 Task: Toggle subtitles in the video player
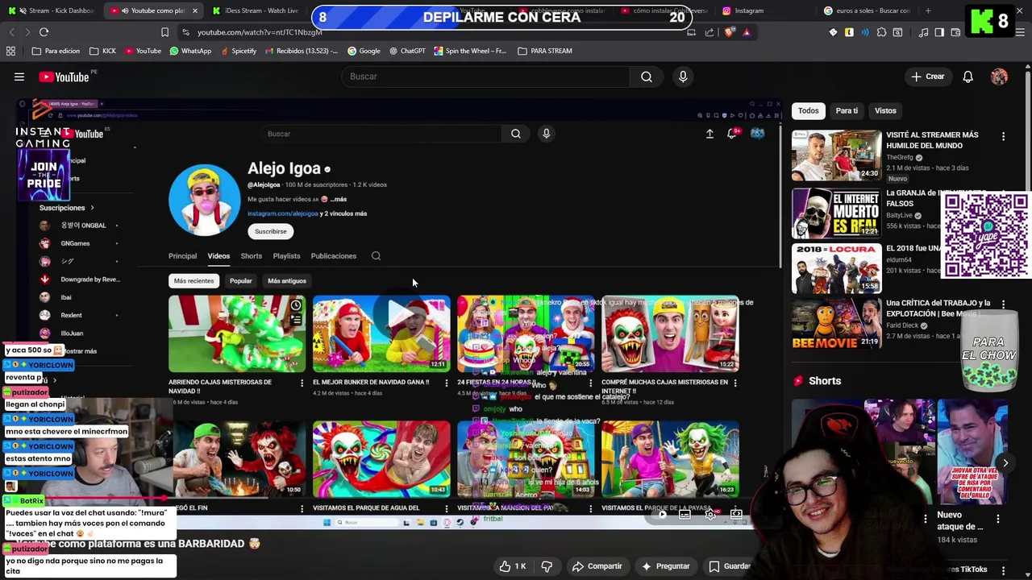click(x=685, y=514)
